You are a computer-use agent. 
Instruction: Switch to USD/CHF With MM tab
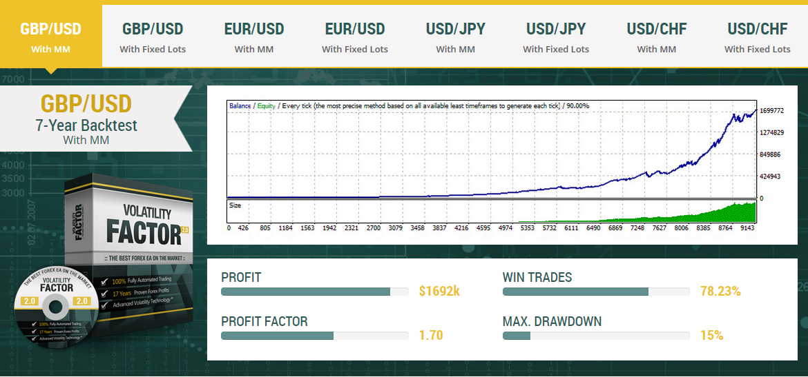click(x=657, y=36)
